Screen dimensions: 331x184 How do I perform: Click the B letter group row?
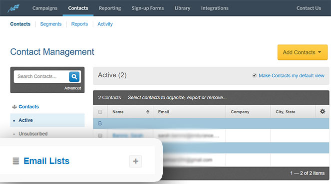tap(211, 123)
